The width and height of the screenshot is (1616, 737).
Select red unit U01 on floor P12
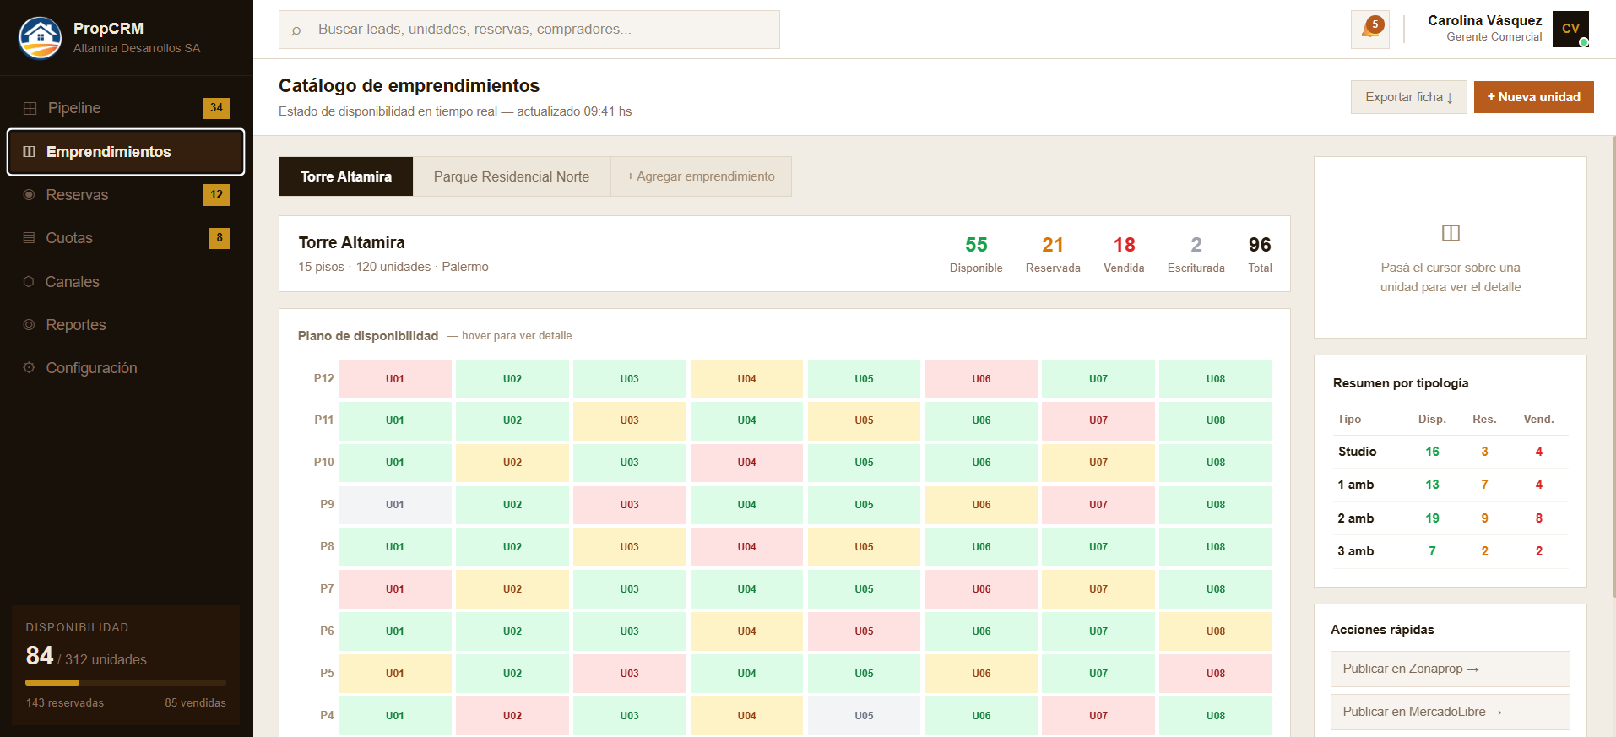tap(394, 379)
